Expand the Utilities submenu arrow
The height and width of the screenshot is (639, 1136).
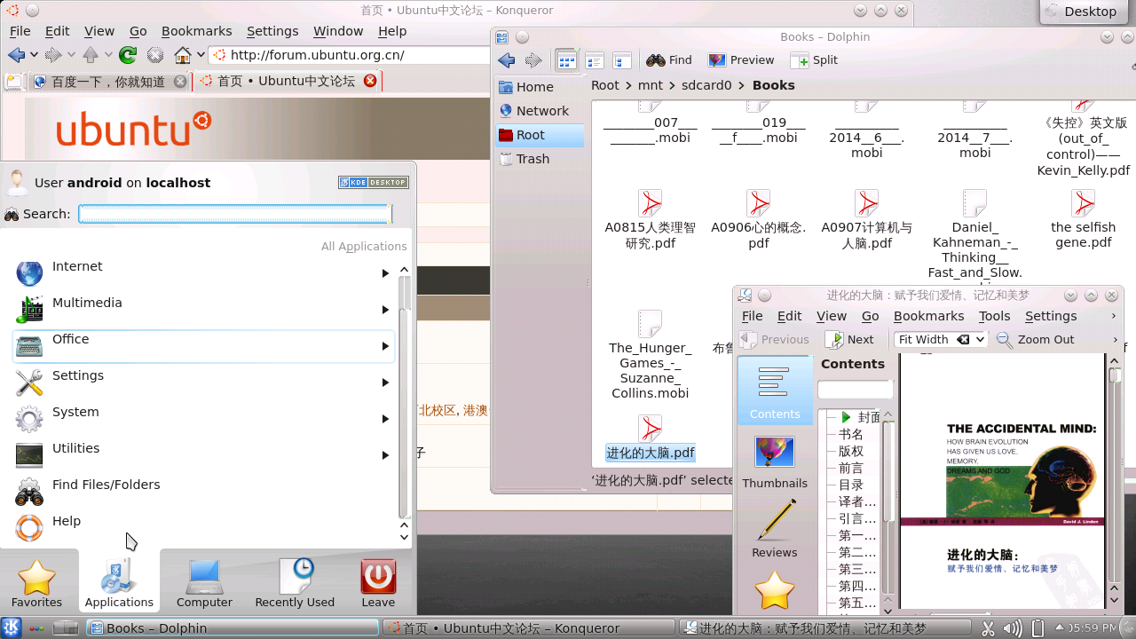click(385, 455)
